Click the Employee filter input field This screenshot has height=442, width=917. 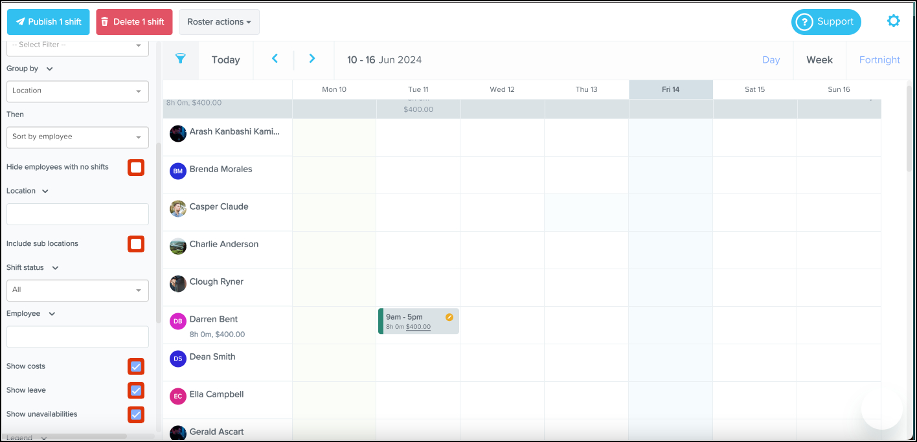(77, 337)
